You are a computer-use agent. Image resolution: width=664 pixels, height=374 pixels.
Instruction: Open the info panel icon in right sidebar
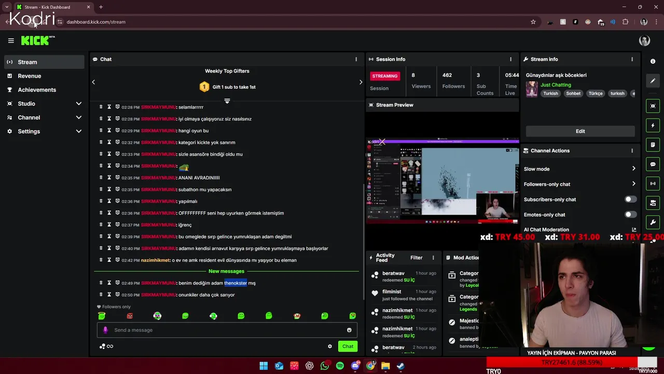(x=653, y=61)
